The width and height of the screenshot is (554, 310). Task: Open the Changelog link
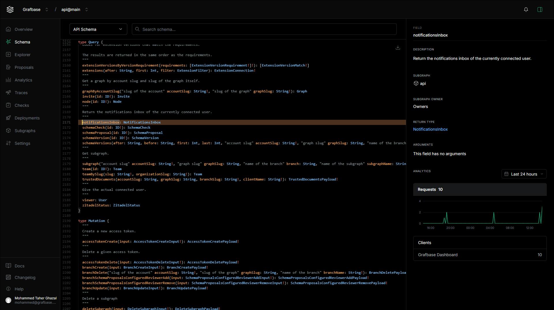(x=25, y=277)
